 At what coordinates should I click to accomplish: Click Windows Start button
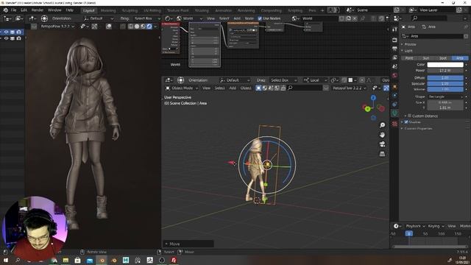pos(6,260)
